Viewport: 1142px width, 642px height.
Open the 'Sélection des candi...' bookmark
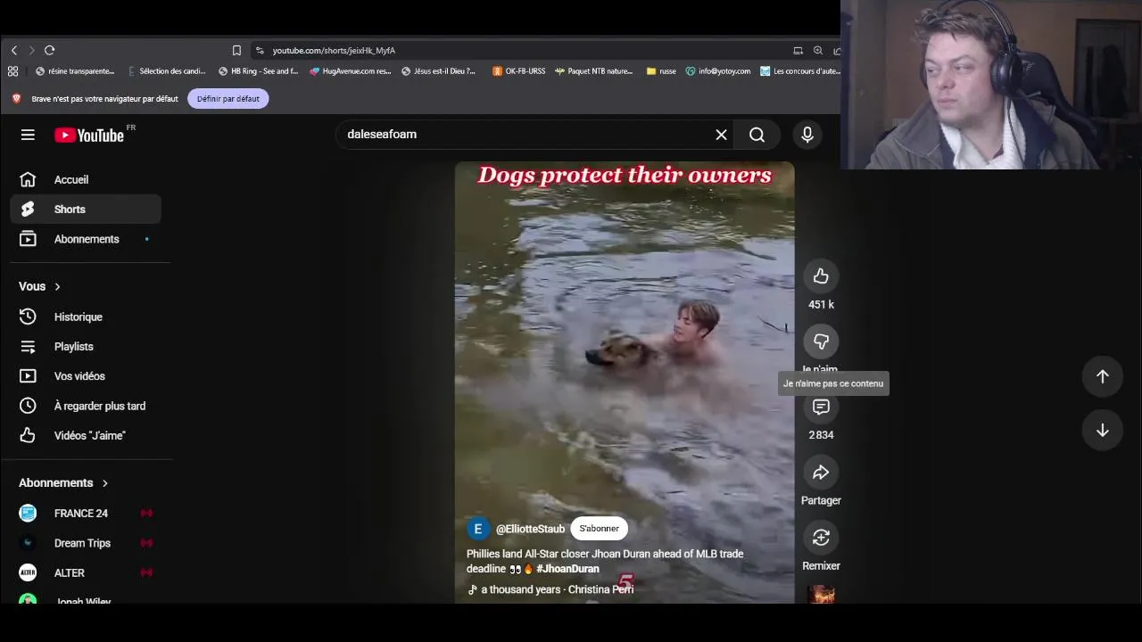pos(167,71)
